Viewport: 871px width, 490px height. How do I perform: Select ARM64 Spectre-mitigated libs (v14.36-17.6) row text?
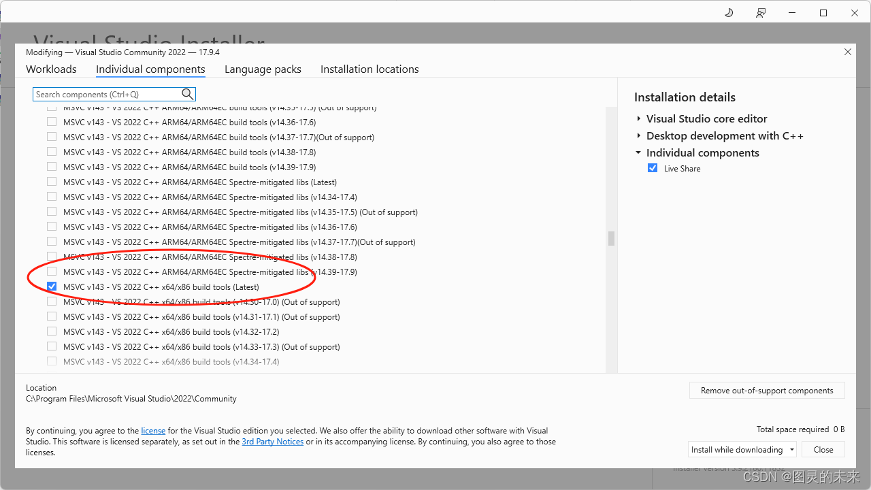pos(210,227)
